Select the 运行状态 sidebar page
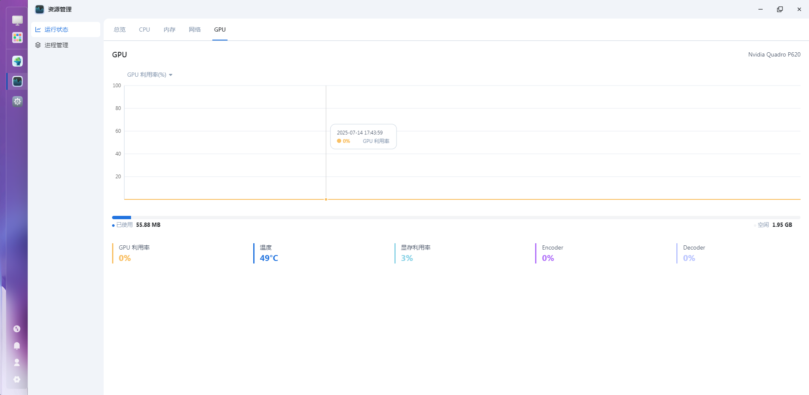The width and height of the screenshot is (809, 395). pos(66,30)
